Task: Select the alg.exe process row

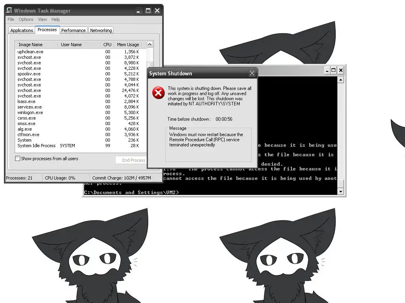Action: pyautogui.click(x=78, y=129)
